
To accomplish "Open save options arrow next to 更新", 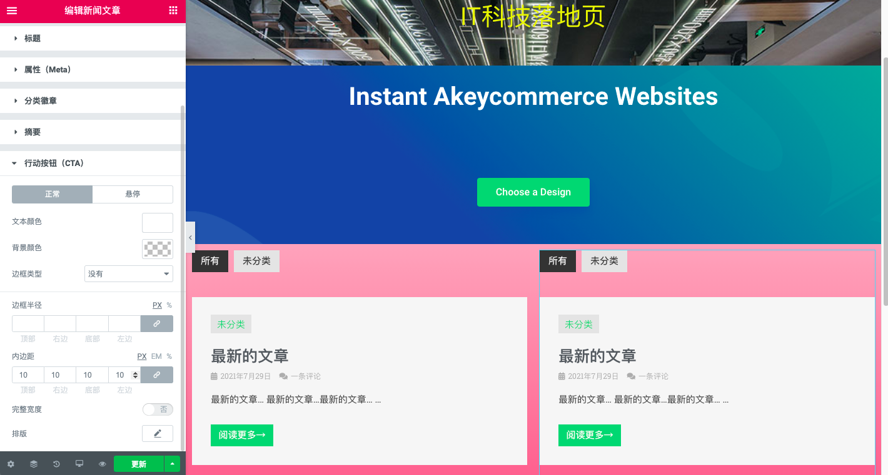I will pos(172,464).
